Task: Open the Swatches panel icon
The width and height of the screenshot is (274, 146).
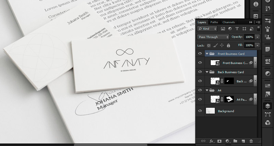Action: 267,86
